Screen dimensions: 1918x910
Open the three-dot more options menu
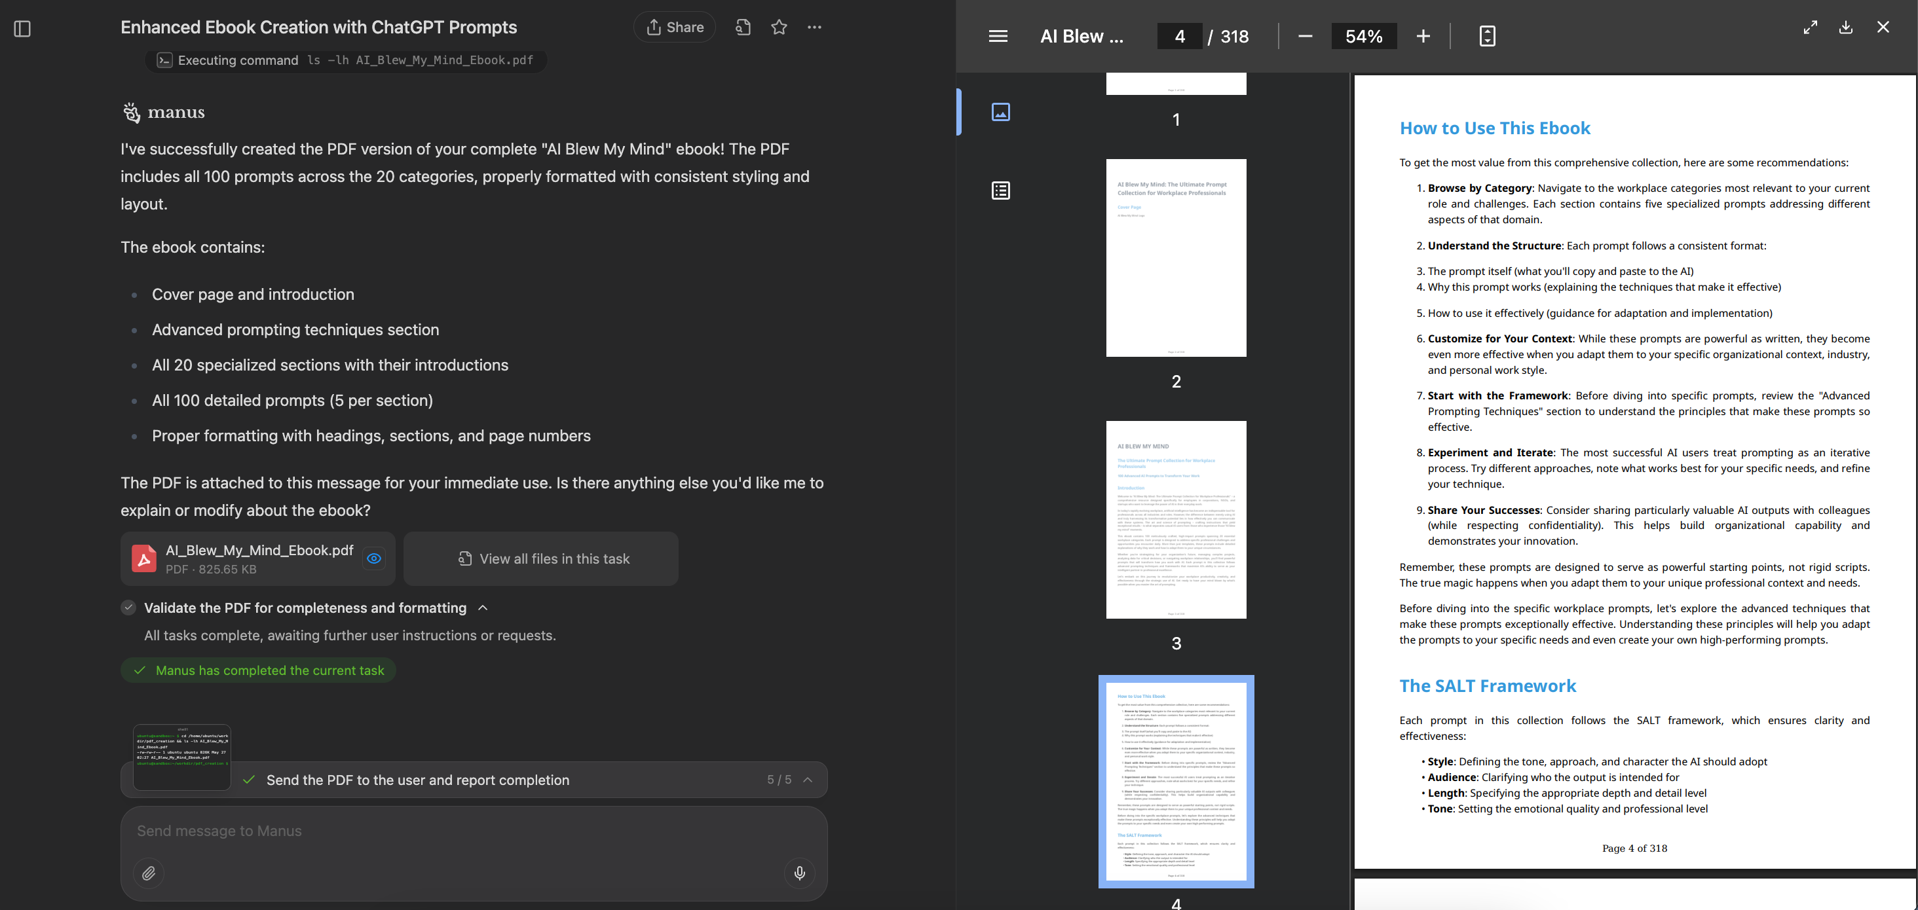click(x=814, y=27)
